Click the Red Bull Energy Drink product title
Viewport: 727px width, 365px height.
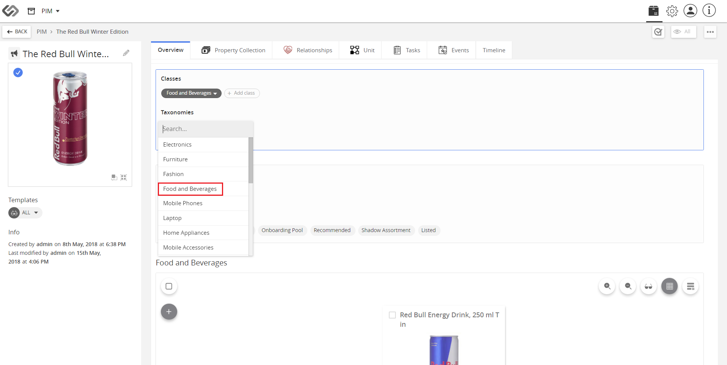(x=450, y=320)
